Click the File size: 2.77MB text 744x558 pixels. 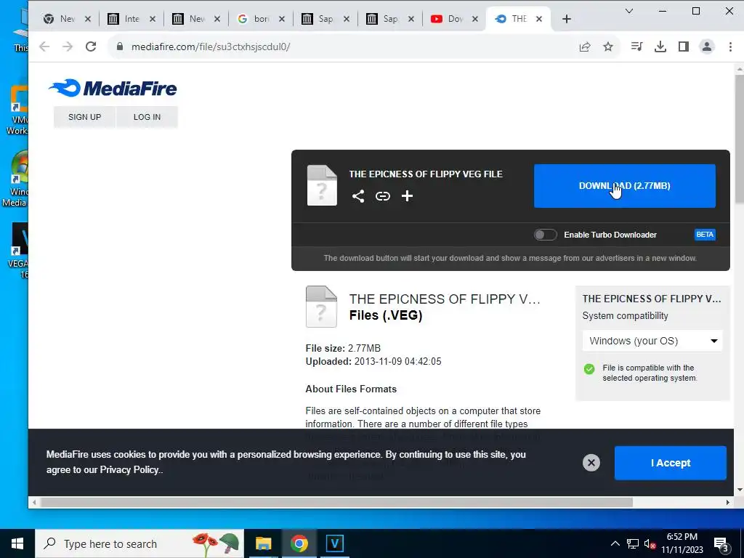(x=343, y=348)
